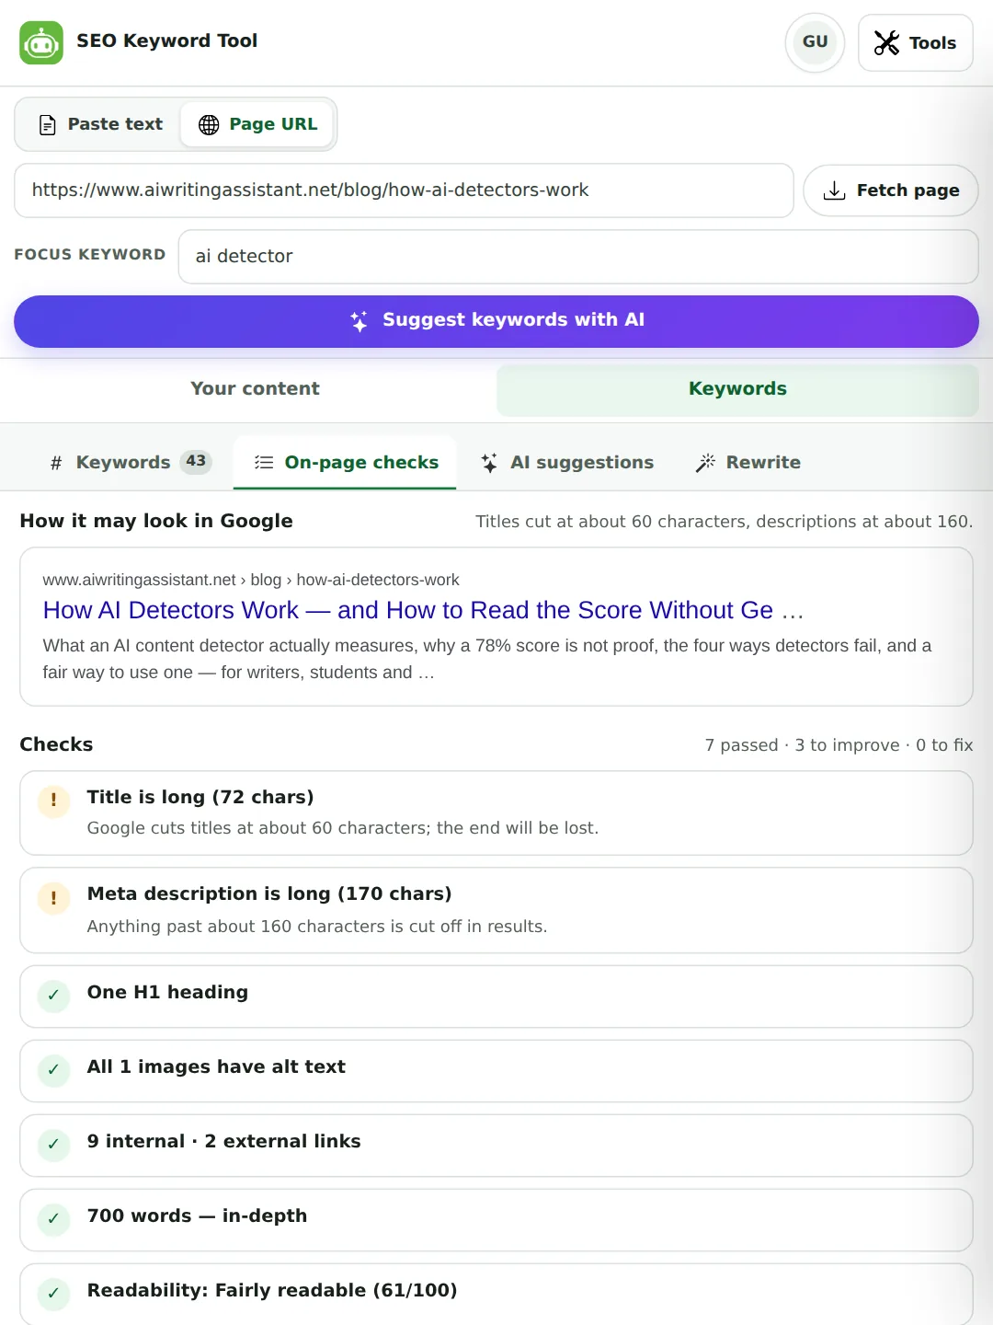
Task: Click the preview breadcrumb URL text
Action: [251, 580]
